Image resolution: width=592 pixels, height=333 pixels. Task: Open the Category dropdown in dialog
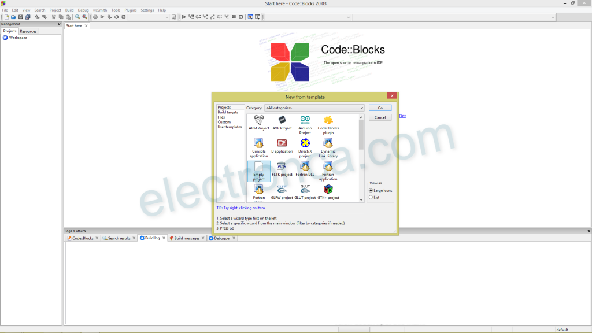[314, 108]
